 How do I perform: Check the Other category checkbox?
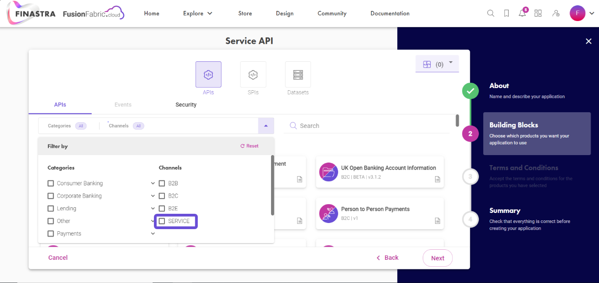[51, 221]
